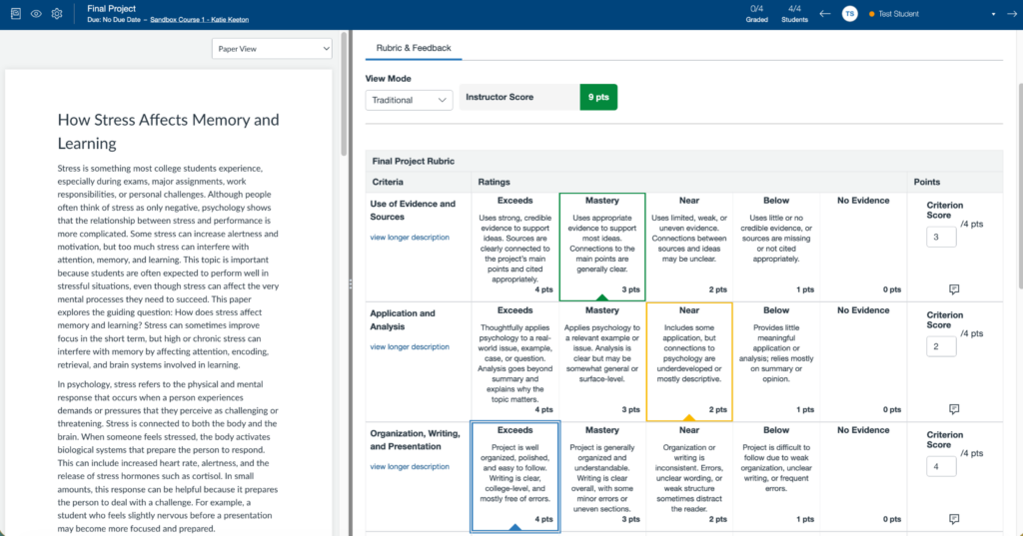
Task: Select Mastery rating for Application and Analysis
Action: click(602, 362)
